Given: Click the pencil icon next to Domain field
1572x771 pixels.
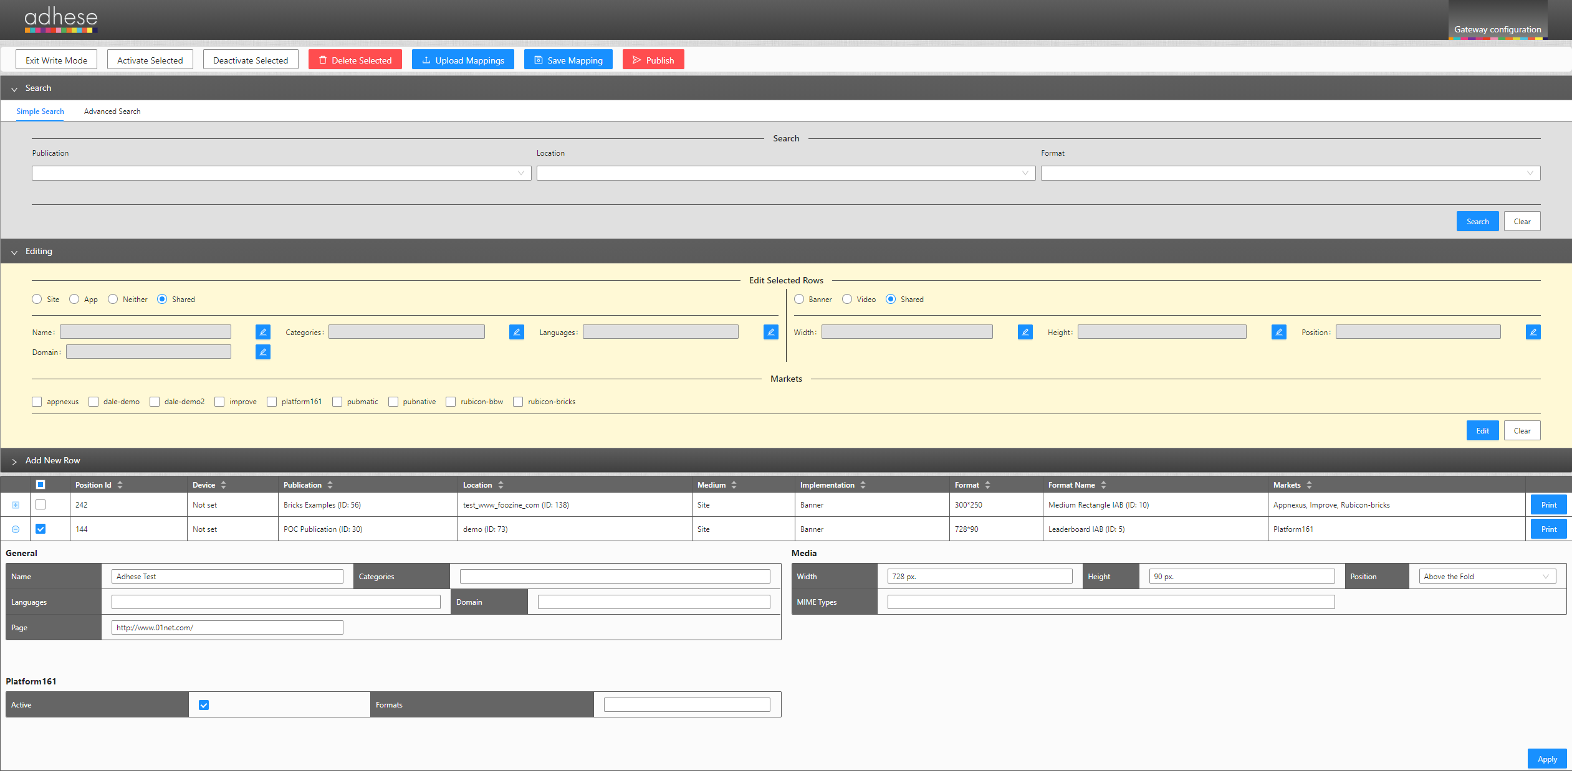Looking at the screenshot, I should 262,352.
